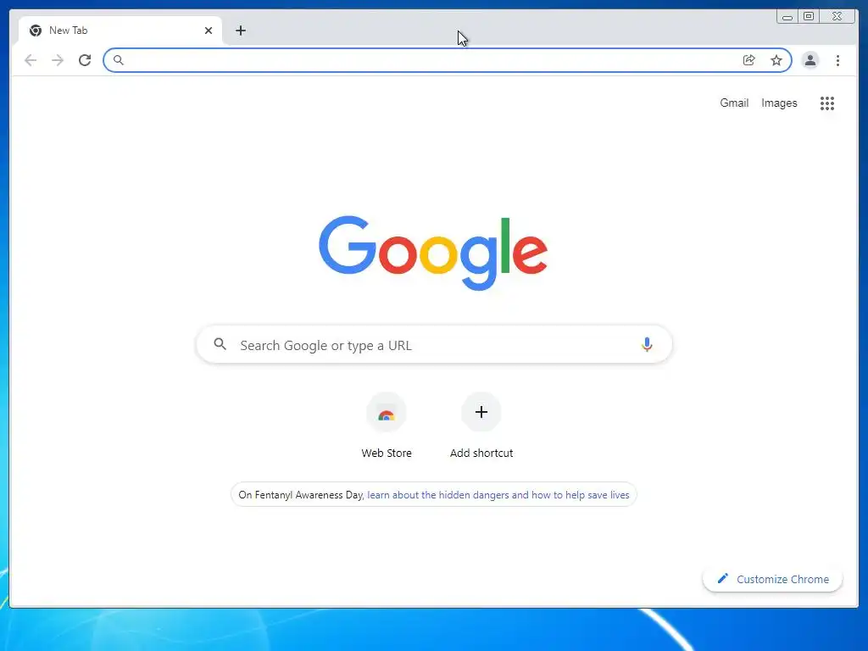This screenshot has height=651, width=868.
Task: Click the Customize Chrome button
Action: click(772, 579)
